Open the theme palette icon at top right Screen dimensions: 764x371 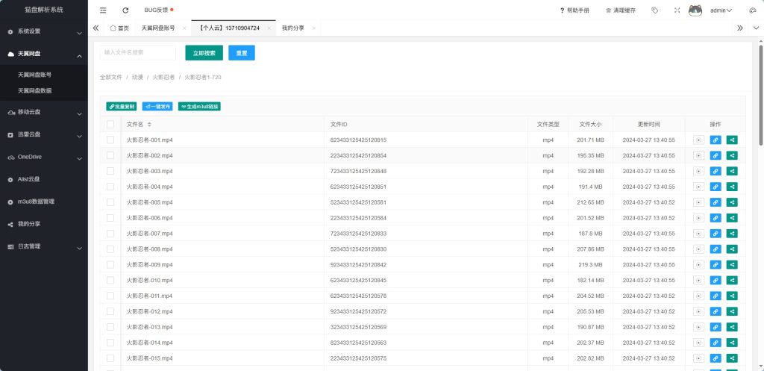pos(751,10)
